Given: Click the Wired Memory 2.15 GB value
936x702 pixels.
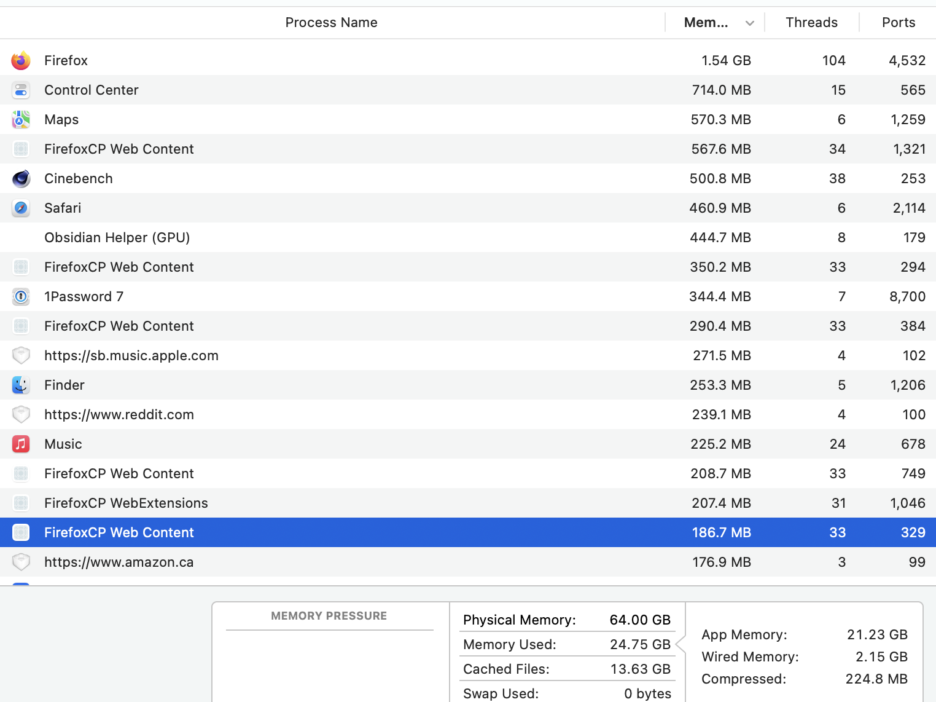Looking at the screenshot, I should click(x=882, y=657).
